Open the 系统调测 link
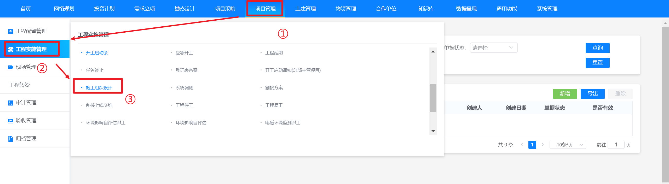This screenshot has width=669, height=184. coord(184,88)
